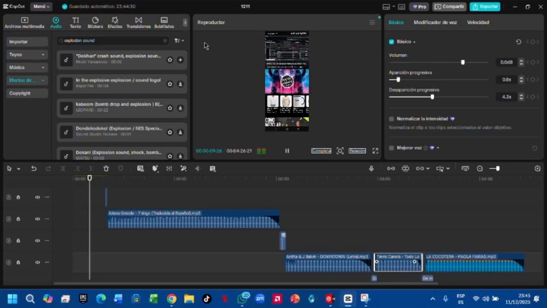Screen dimensions: 547x308
Task: Open the Stickers panel
Action: [95, 22]
